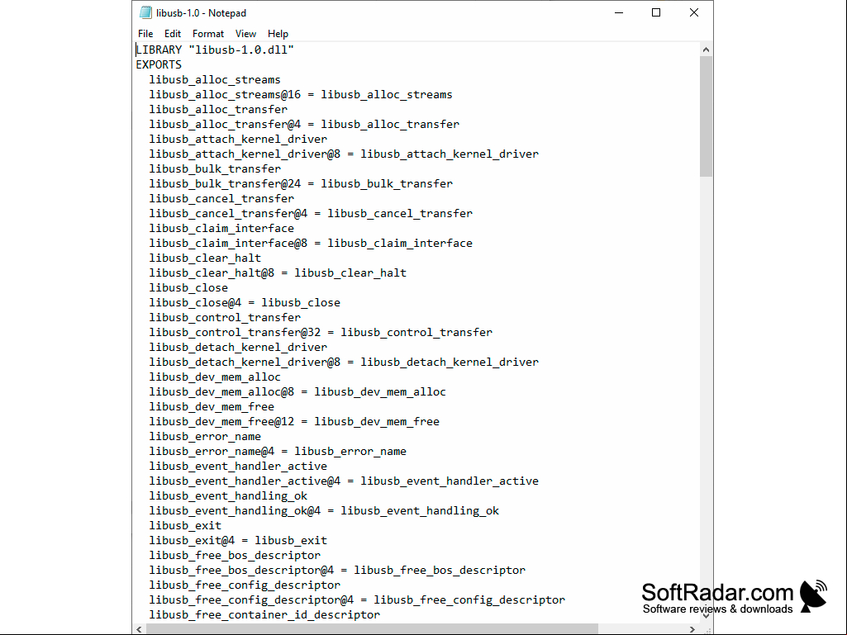Click the line "libusb_bulk_transfer"
847x635 pixels.
click(x=215, y=169)
